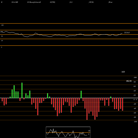Click the MR panel title label

pos(123,72)
